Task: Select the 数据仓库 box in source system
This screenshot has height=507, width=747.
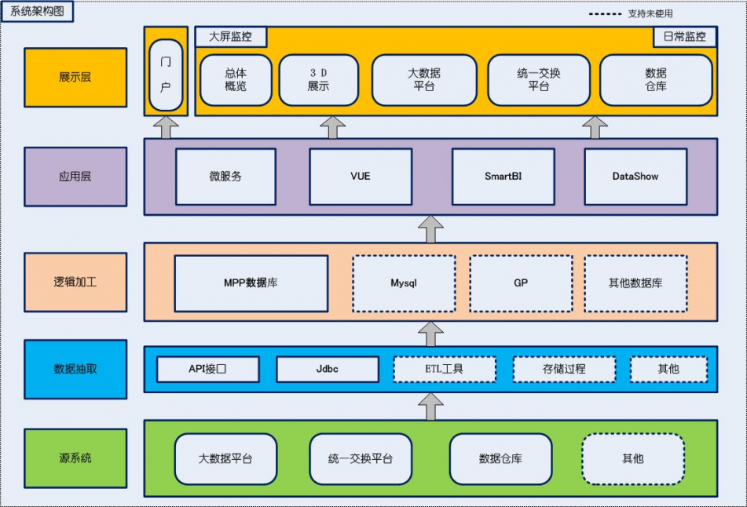Action: (x=500, y=459)
